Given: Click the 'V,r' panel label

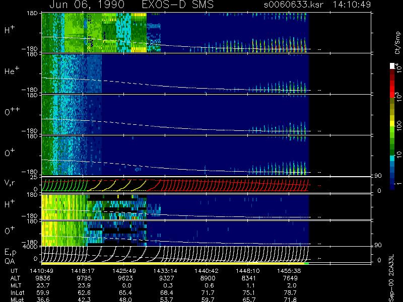Looking at the screenshot, I should click(10, 183).
